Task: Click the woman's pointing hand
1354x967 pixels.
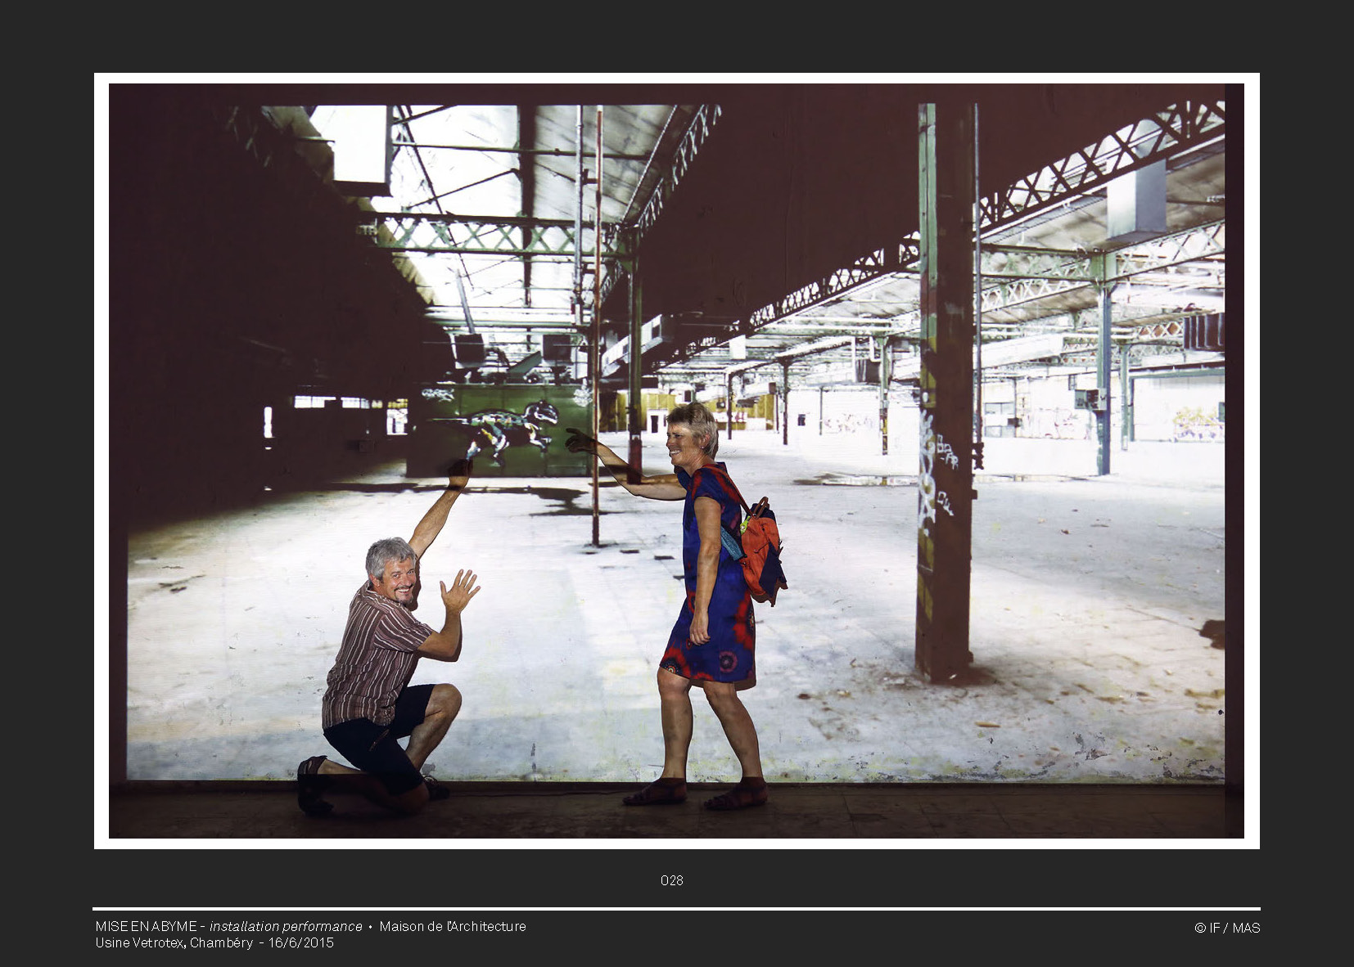Action: [x=580, y=442]
